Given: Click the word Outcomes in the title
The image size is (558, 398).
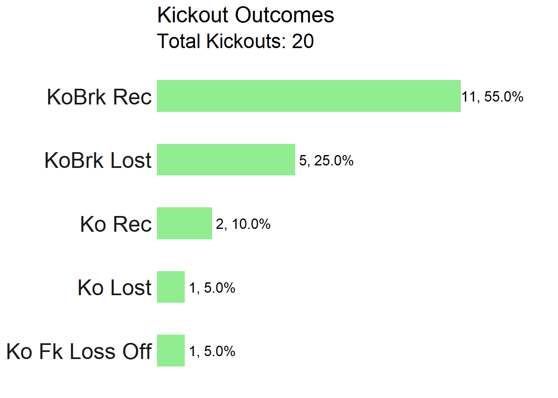Looking at the screenshot, I should click(x=284, y=15).
